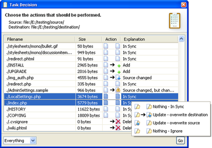Select 'Nothing - In Sync' from context menu

click(x=171, y=107)
